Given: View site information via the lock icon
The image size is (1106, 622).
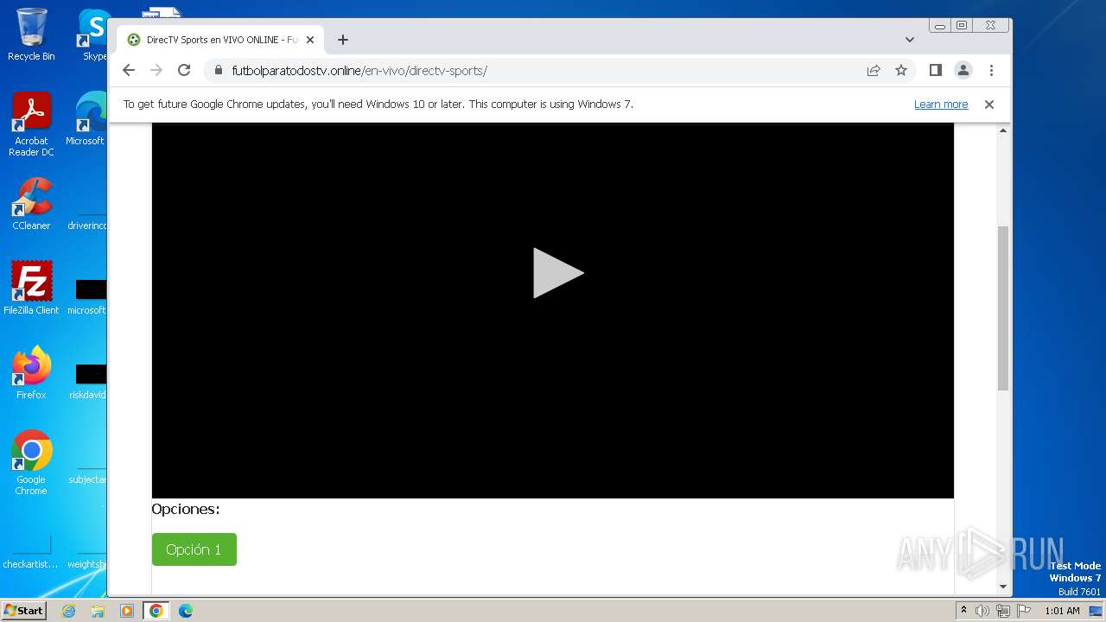Looking at the screenshot, I should (219, 71).
